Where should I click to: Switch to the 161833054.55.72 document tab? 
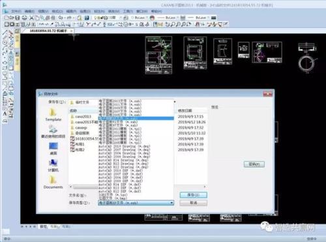48,31
